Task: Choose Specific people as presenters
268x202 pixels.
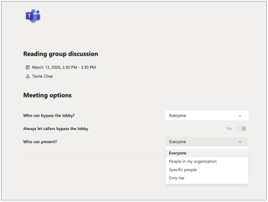Action: (207, 170)
